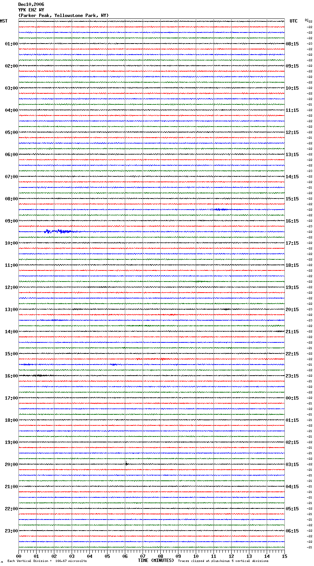Select the '18:00' MST hour label
314x566 pixels.
pyautogui.click(x=11, y=420)
